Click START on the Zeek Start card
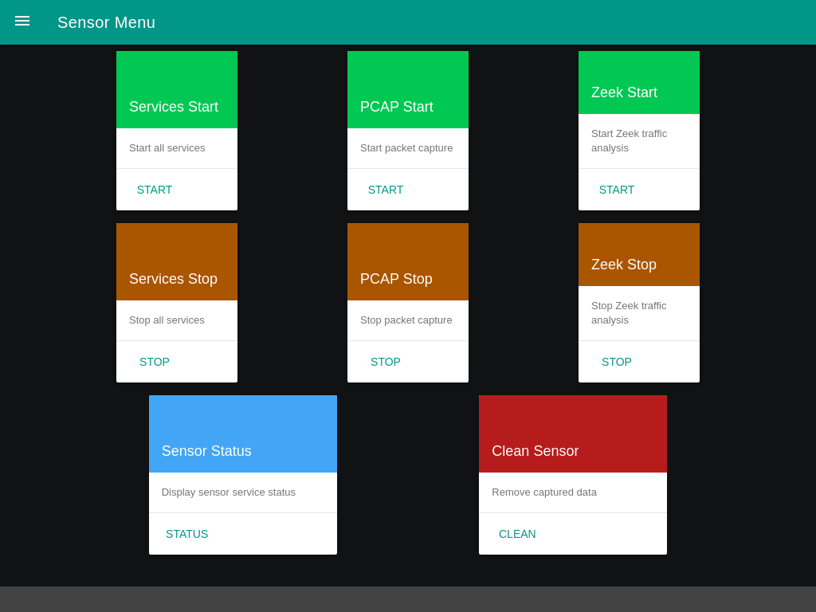Viewport: 816px width, 612px height. tap(616, 190)
